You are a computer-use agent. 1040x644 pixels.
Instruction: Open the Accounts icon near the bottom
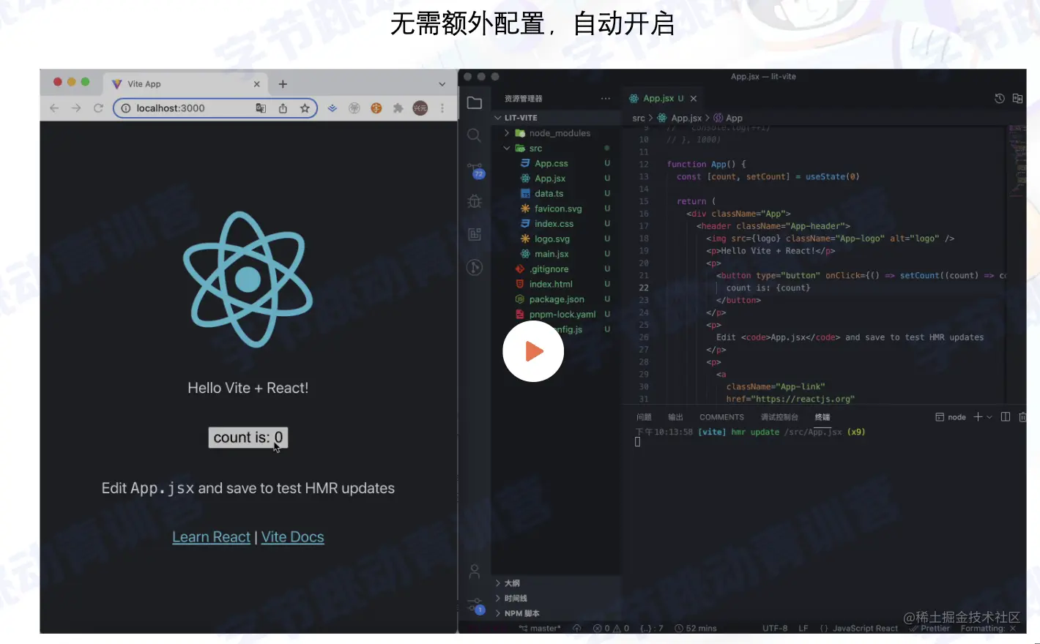pyautogui.click(x=474, y=571)
